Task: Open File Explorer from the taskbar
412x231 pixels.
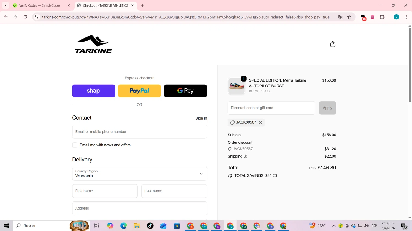Action: pyautogui.click(x=137, y=226)
